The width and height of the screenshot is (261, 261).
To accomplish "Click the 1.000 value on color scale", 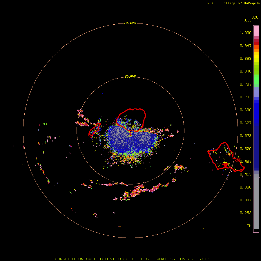I will point(246,32).
